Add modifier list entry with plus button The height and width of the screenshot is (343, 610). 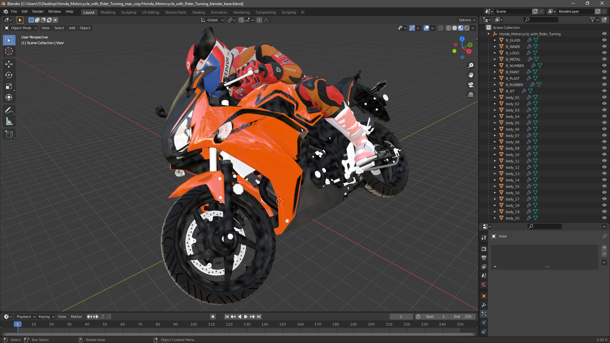pos(604,248)
